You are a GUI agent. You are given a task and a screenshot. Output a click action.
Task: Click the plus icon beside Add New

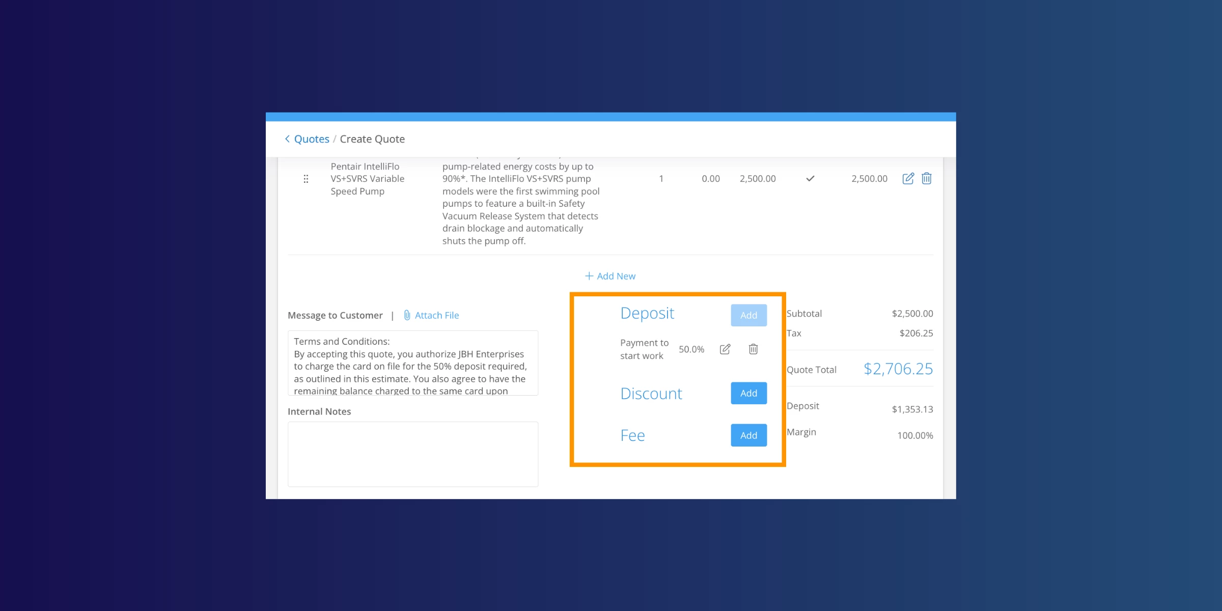coord(589,276)
